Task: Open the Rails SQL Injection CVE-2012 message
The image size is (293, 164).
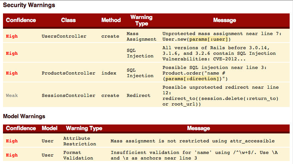Action: click(219, 53)
